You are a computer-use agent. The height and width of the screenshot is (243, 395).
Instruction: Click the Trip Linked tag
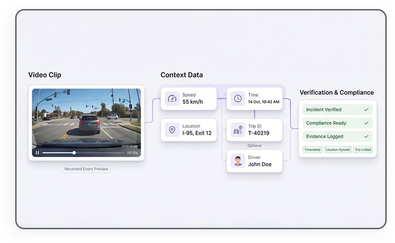pyautogui.click(x=363, y=150)
